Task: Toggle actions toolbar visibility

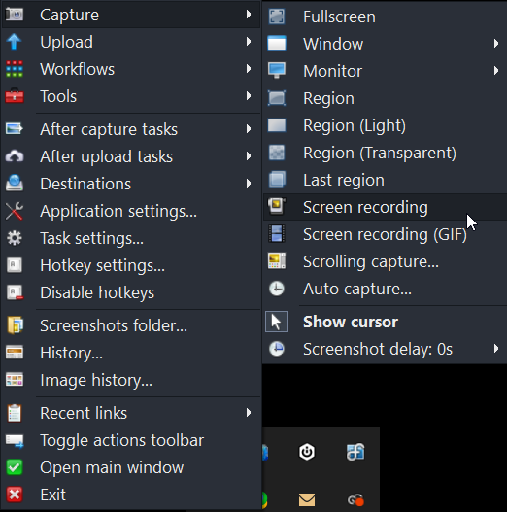Action: tap(131, 440)
